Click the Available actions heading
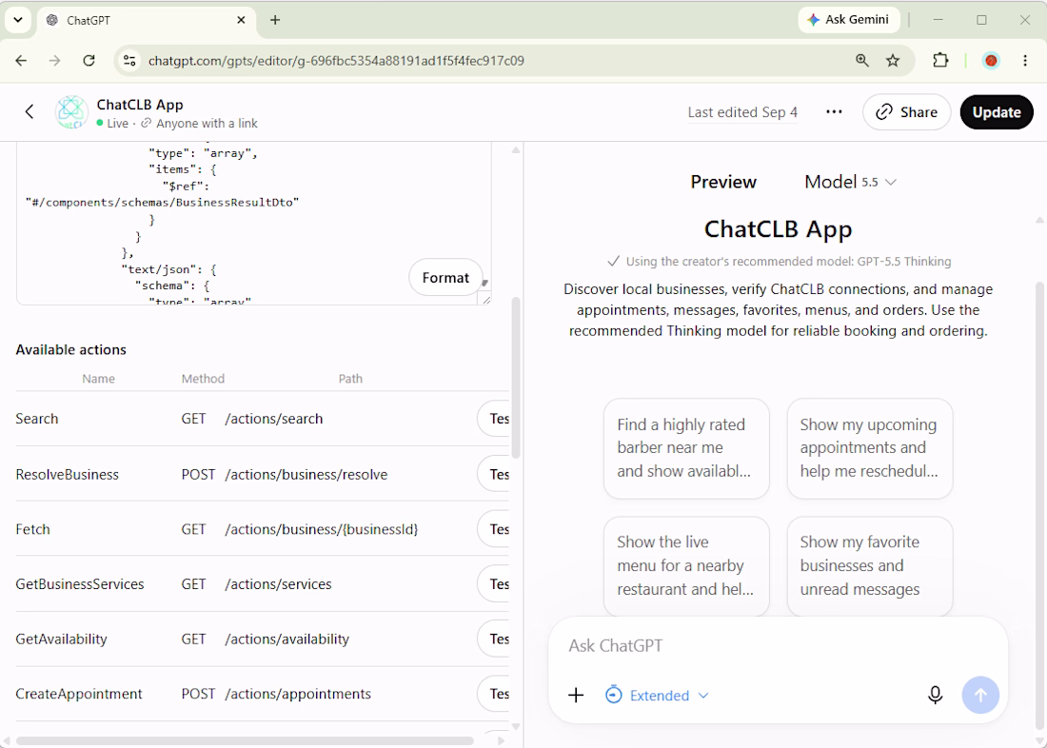The height and width of the screenshot is (748, 1047). 70,349
